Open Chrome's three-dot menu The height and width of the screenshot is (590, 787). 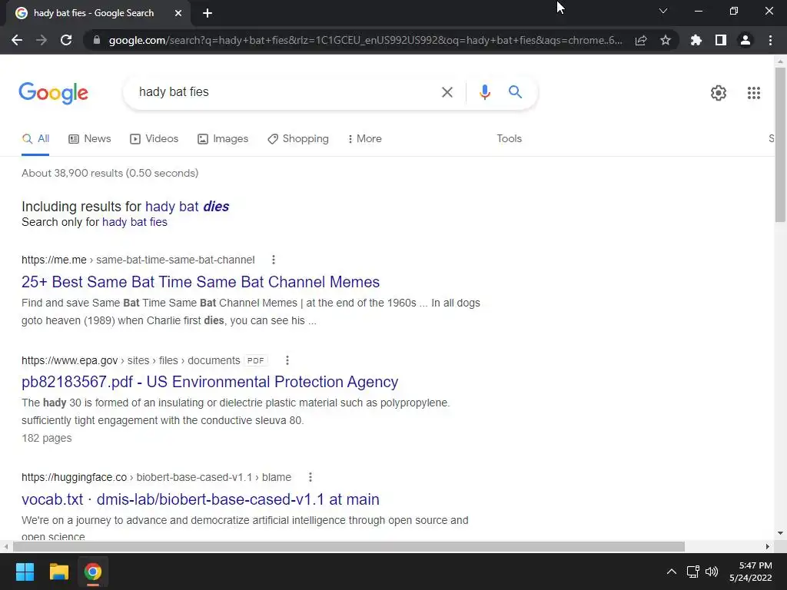[x=770, y=40]
